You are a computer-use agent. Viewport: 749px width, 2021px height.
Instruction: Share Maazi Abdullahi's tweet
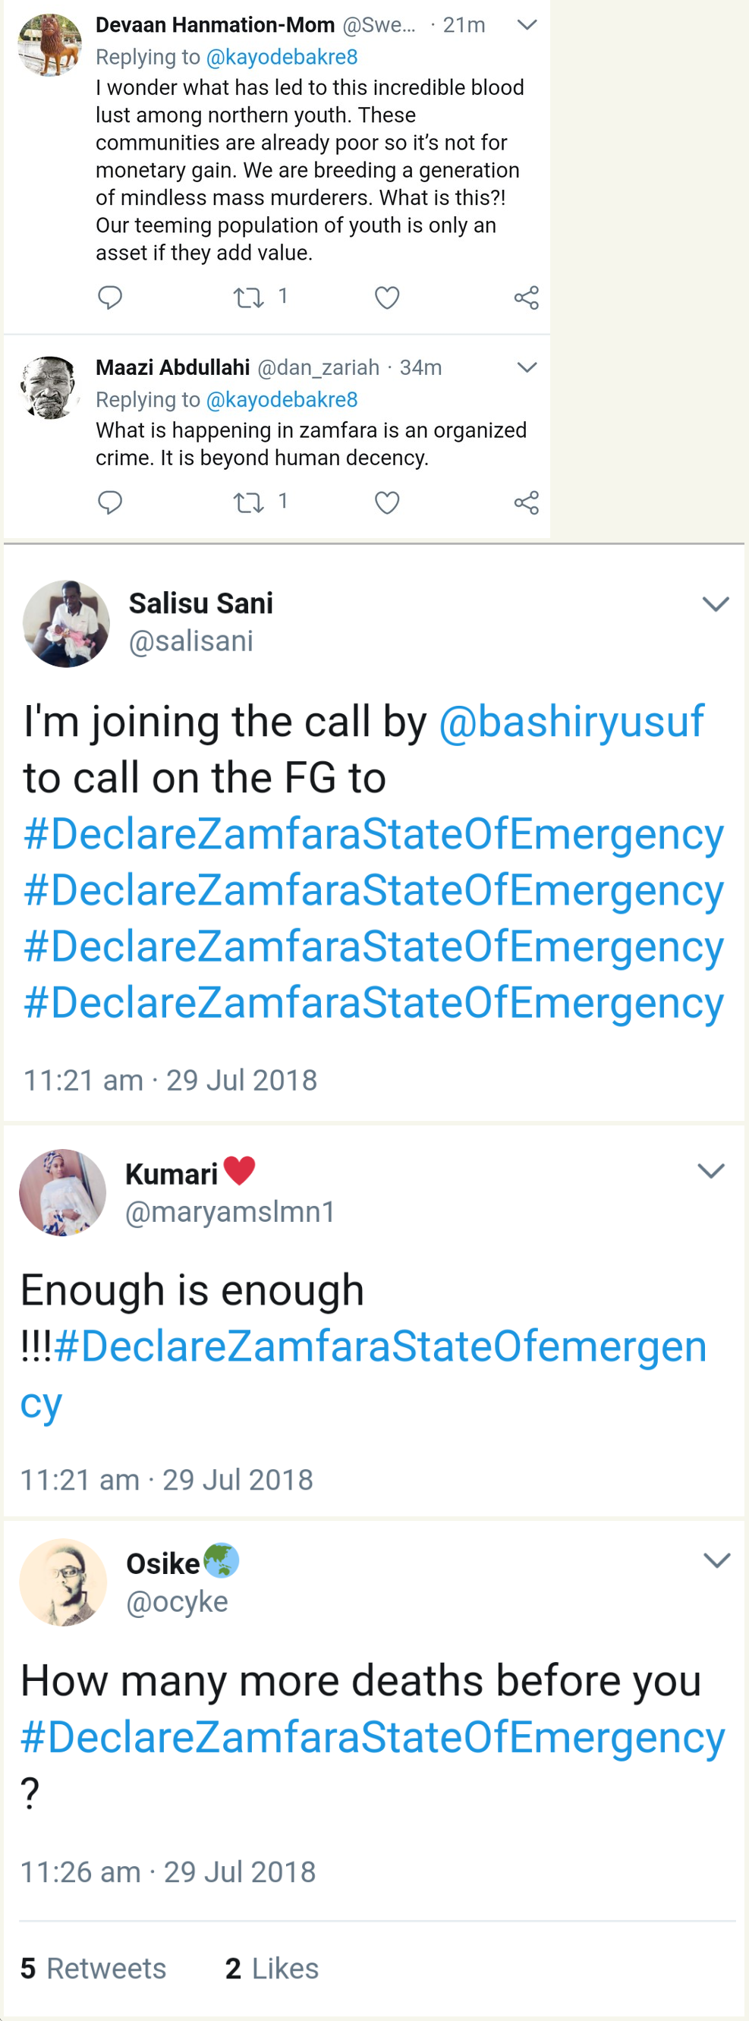[x=526, y=502]
